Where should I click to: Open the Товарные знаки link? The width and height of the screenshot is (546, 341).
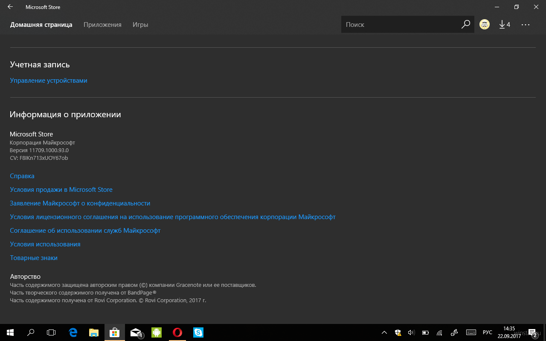[34, 258]
